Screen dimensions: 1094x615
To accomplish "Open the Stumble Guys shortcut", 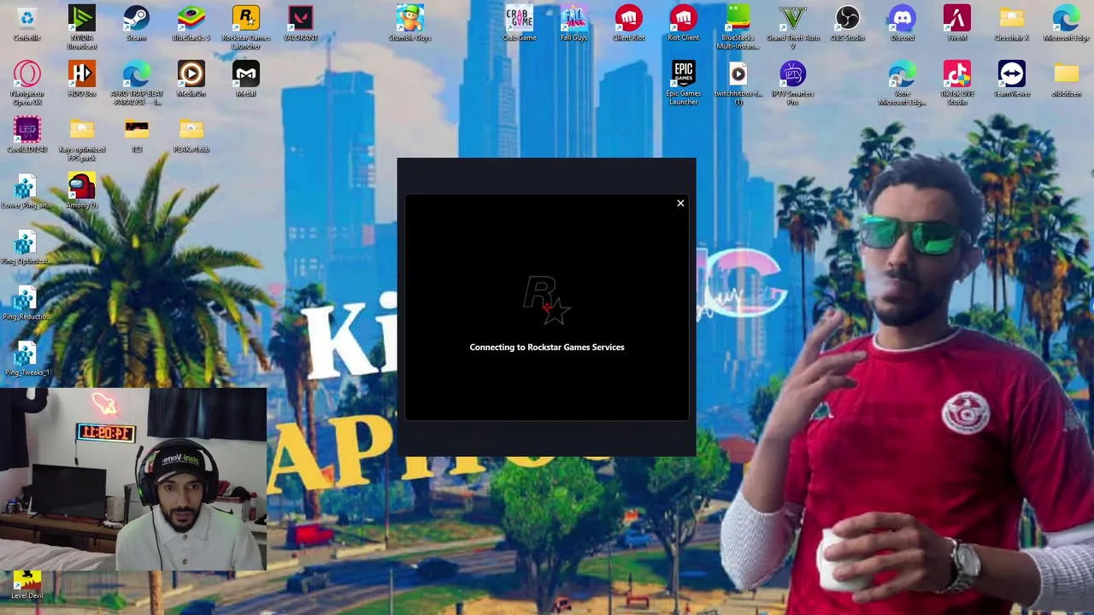I will [410, 24].
